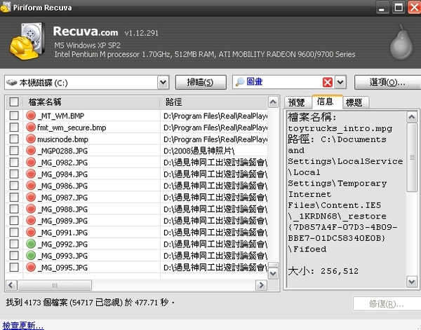The width and height of the screenshot is (421, 330).
Task: Check the box for _MGP0288.JPG
Action: [x=14, y=151]
